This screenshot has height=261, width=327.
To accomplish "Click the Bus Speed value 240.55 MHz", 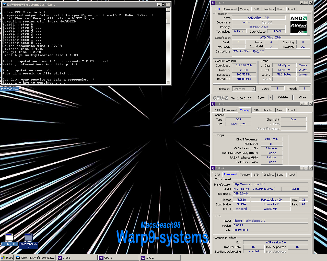I will coord(244,74).
